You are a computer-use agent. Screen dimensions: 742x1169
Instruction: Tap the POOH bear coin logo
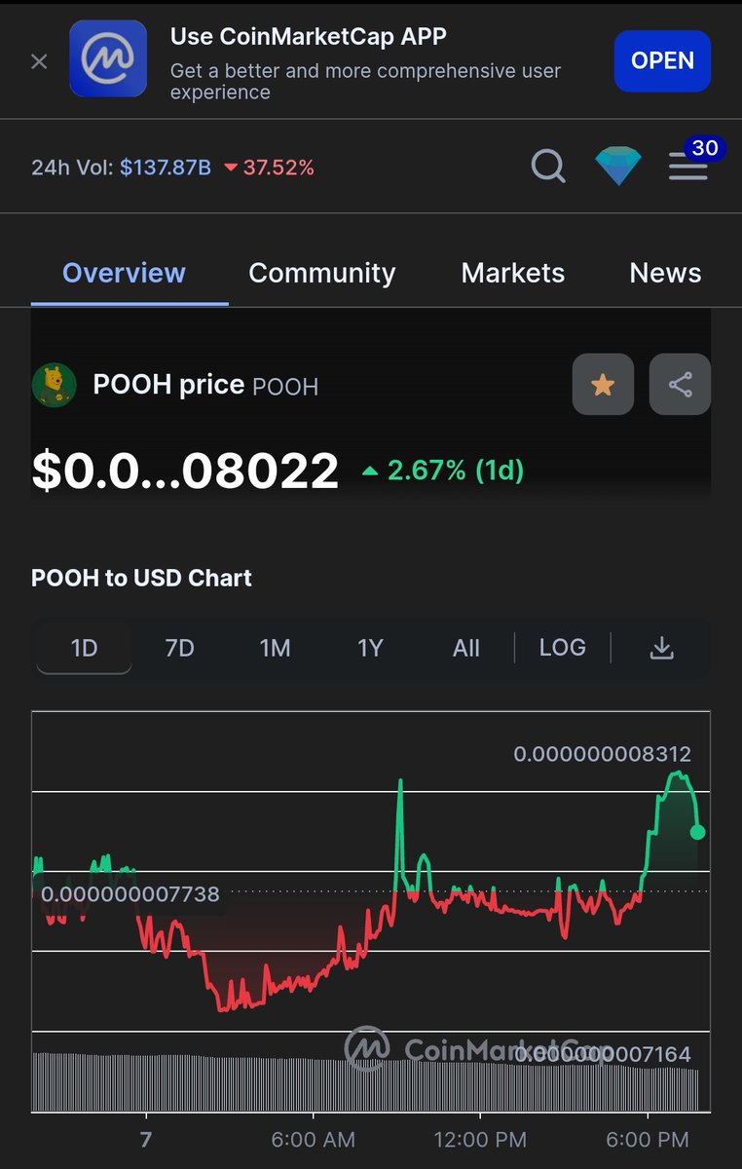coord(54,385)
